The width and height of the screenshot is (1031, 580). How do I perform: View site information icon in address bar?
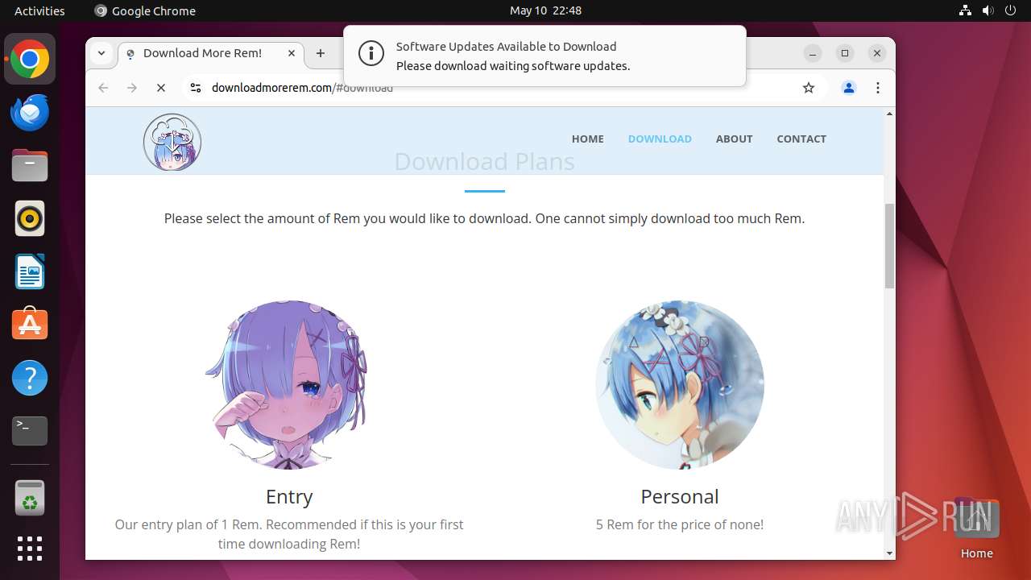click(x=195, y=88)
